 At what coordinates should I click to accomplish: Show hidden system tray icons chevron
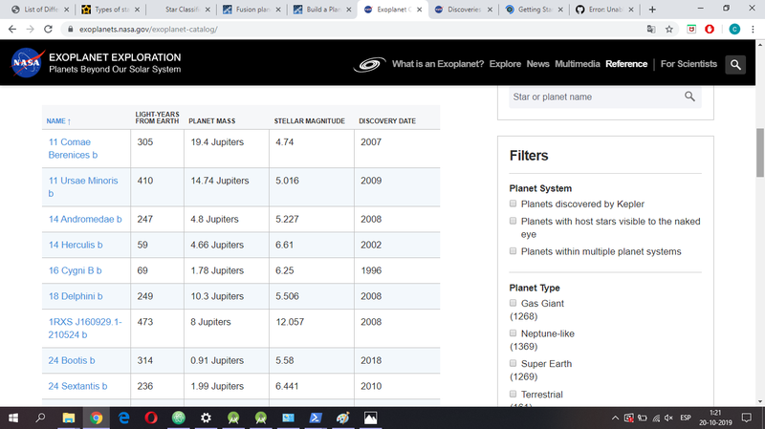[615, 418]
